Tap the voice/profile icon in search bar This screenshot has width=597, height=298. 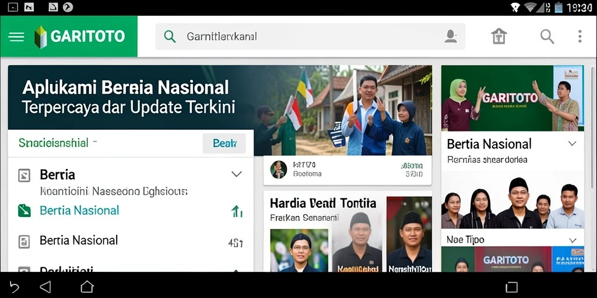[451, 37]
